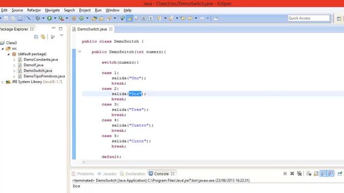The image size is (344, 193).
Task: Toggle Pin Console icon
Action: tap(340, 174)
